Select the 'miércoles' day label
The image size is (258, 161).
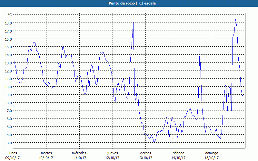pyautogui.click(x=79, y=153)
